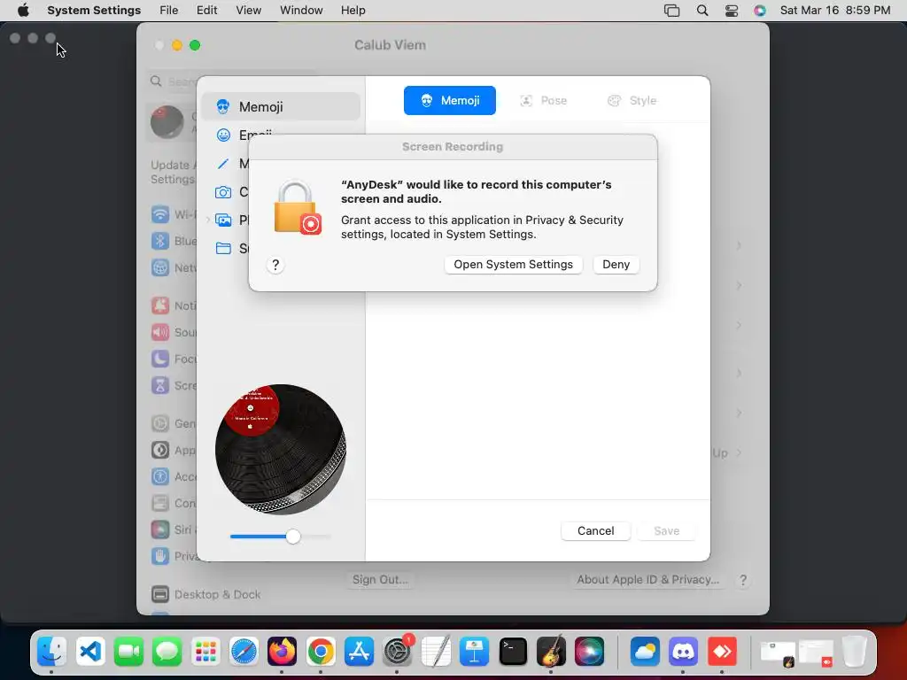The height and width of the screenshot is (680, 907).
Task: Open FaceTime in the Dock
Action: [128, 652]
